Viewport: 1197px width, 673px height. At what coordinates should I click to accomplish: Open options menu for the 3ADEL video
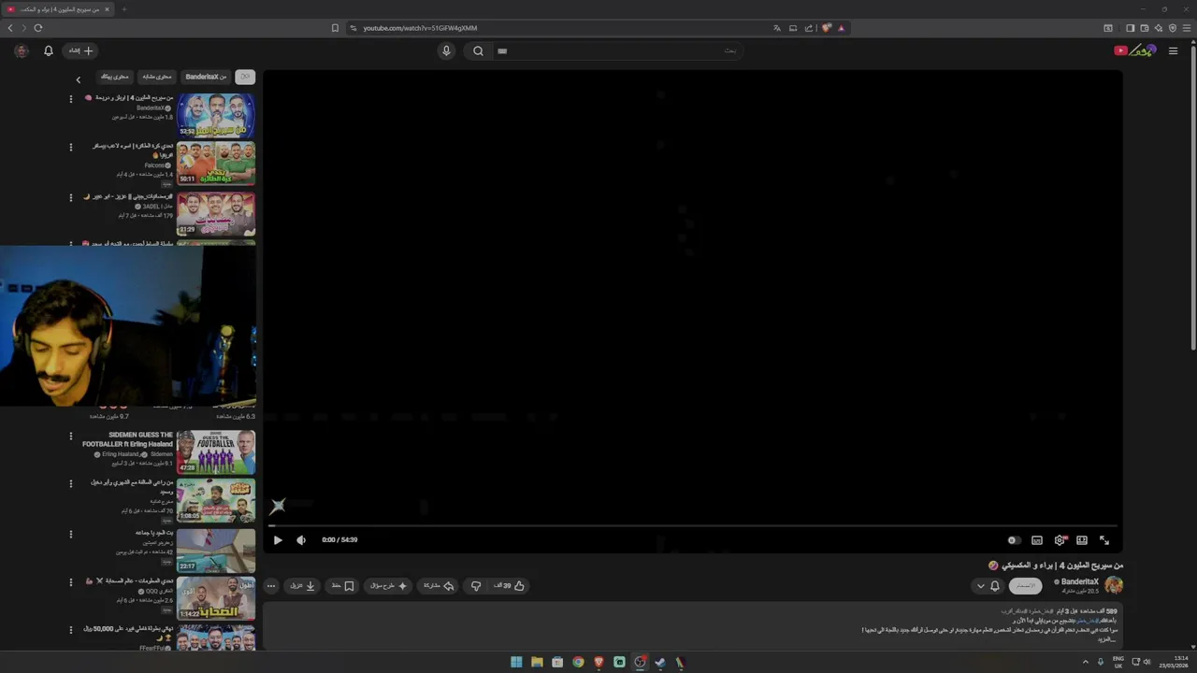tap(70, 197)
